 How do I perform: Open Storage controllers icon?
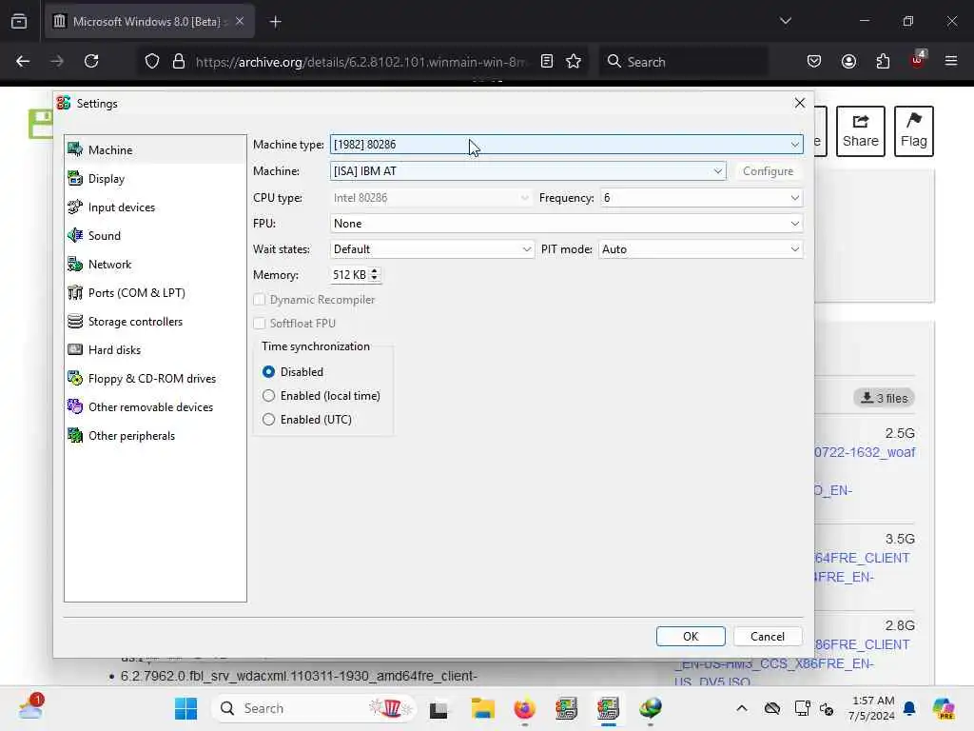(x=75, y=322)
